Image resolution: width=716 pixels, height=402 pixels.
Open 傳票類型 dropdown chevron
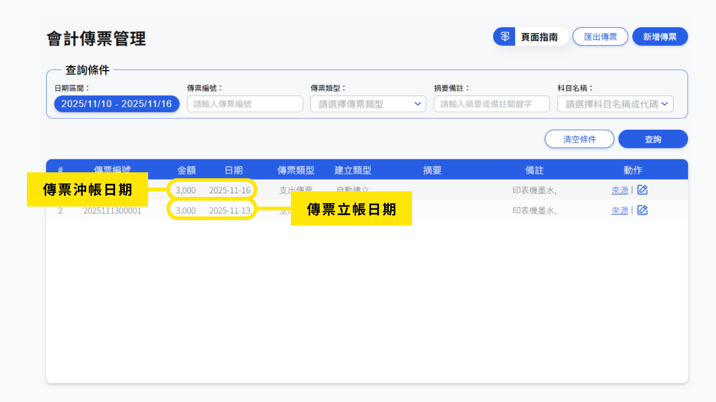pos(418,104)
